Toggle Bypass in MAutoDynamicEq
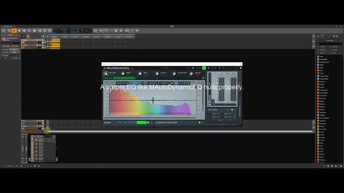This screenshot has height=193, width=344. (x=199, y=68)
